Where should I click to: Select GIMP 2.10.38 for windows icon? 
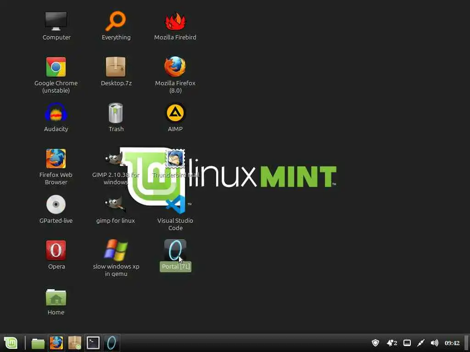(x=114, y=159)
